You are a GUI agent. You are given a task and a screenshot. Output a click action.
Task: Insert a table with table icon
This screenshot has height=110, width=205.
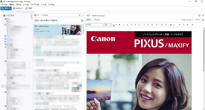171,25
